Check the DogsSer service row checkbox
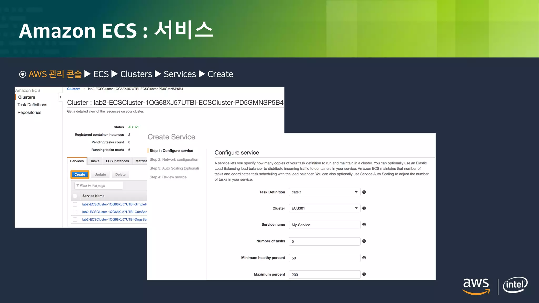Image resolution: width=539 pixels, height=303 pixels. [75, 219]
